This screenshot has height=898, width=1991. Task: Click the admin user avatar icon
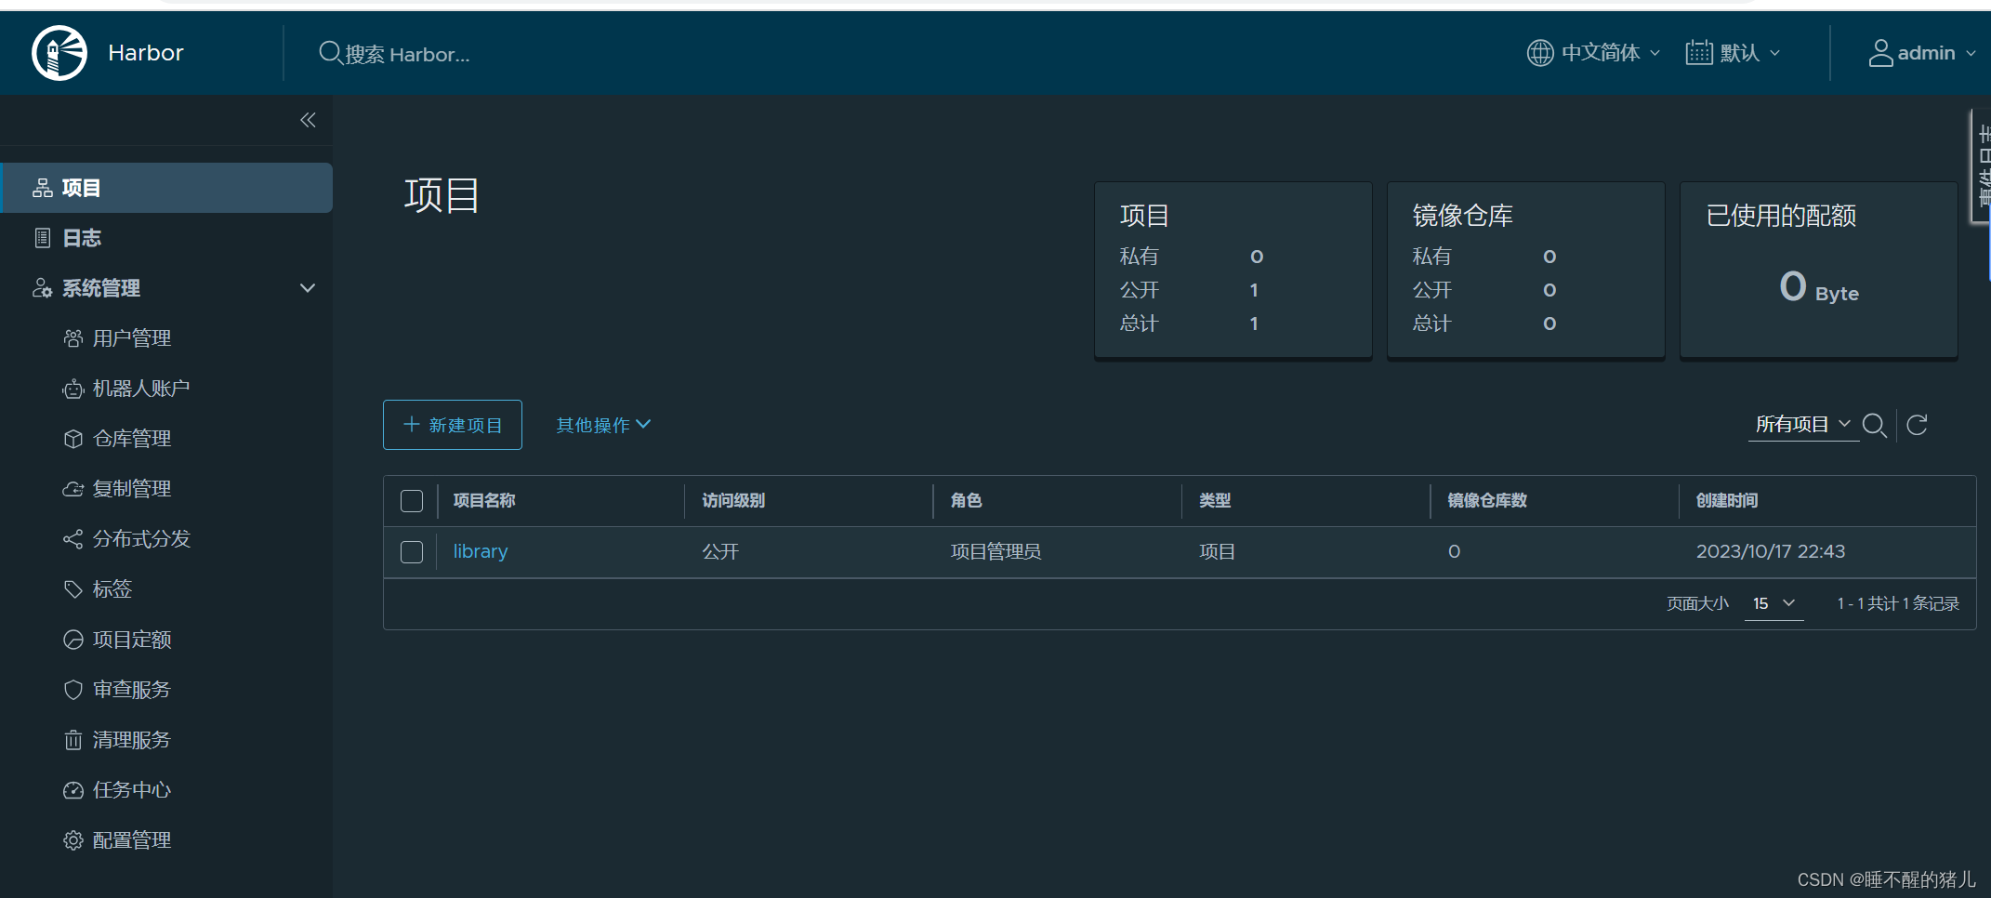tap(1880, 53)
